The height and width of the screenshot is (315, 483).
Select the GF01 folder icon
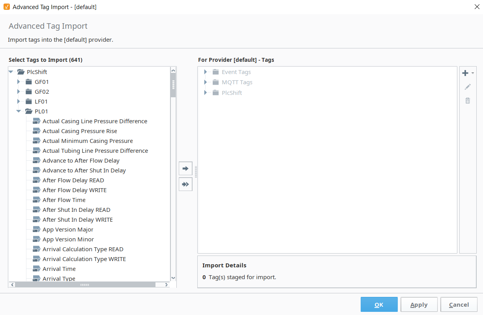point(29,82)
